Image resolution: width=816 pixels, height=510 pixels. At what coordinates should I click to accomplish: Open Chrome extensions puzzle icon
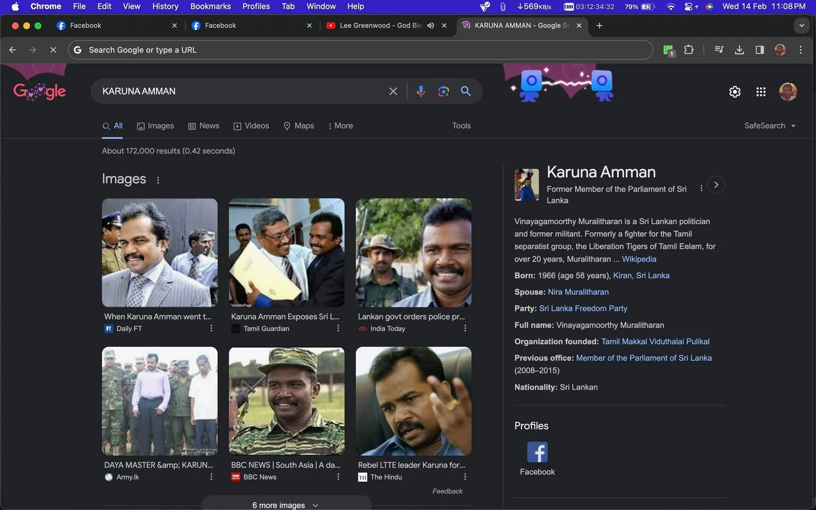[688, 50]
